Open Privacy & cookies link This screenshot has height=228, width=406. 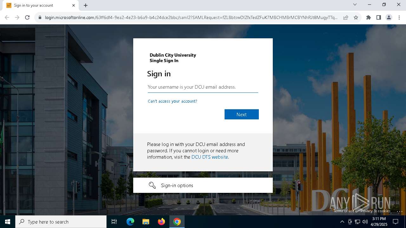coord(376,211)
